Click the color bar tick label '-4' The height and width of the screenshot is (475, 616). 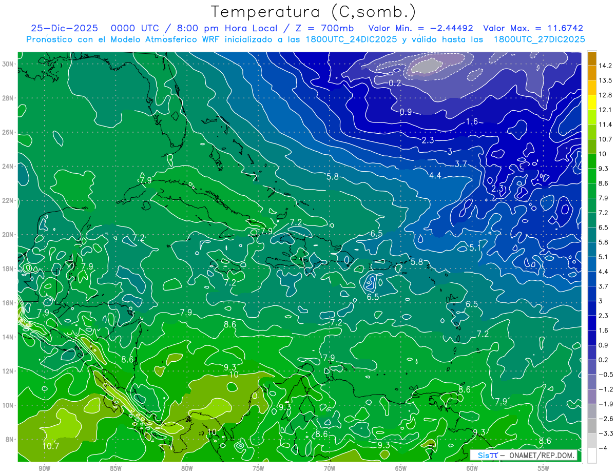[x=603, y=448]
